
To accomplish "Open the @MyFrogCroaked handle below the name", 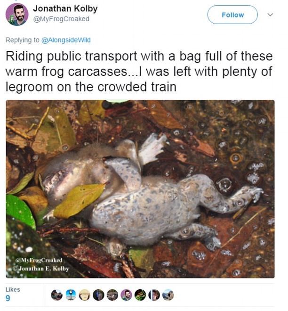I will coord(61,19).
